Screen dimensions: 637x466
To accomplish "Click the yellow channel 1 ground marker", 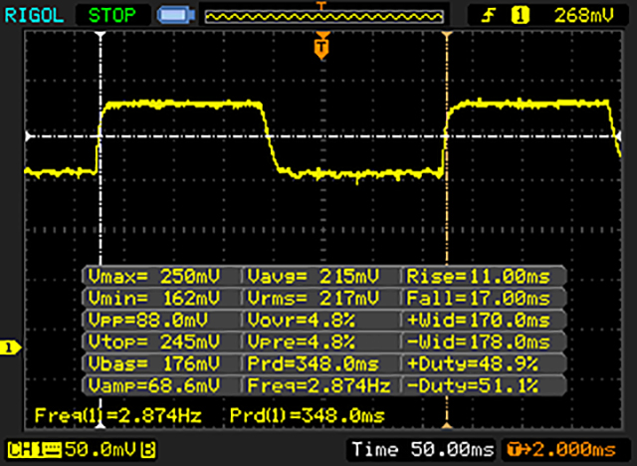I will click(10, 348).
